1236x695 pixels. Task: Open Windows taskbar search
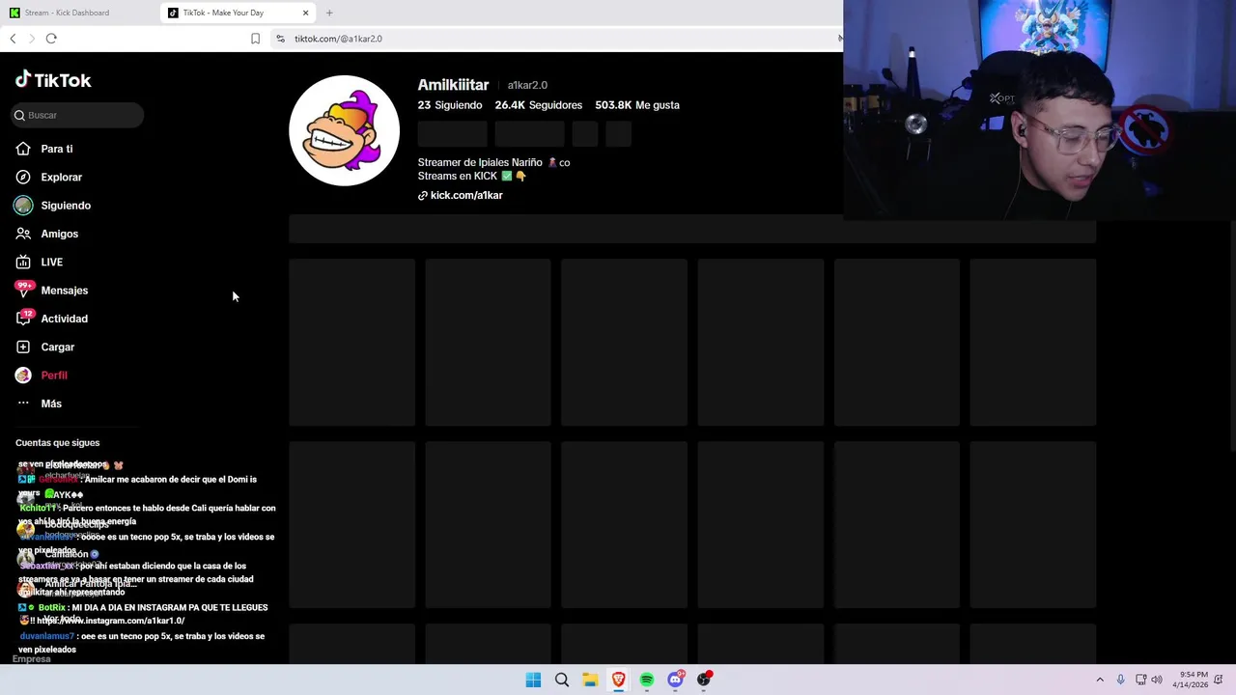tap(561, 680)
